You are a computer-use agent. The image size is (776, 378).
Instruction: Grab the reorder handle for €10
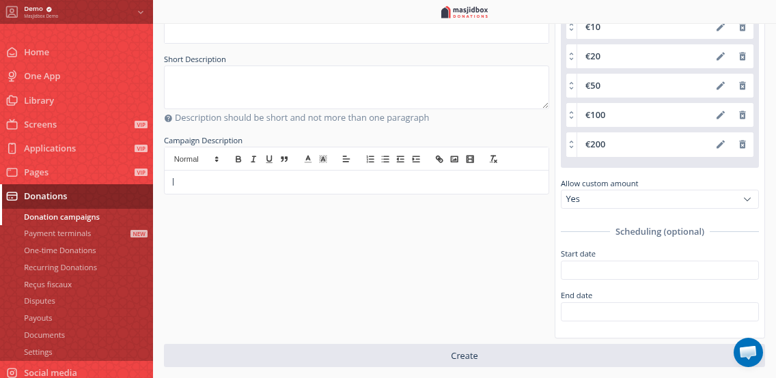point(571,27)
